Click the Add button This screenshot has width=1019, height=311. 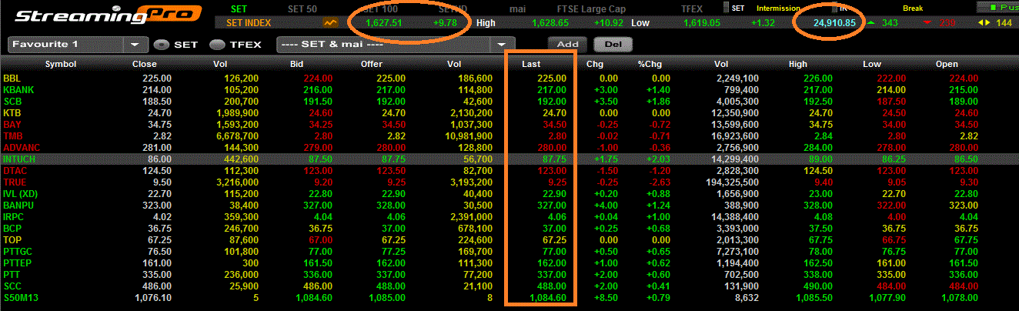(x=567, y=44)
